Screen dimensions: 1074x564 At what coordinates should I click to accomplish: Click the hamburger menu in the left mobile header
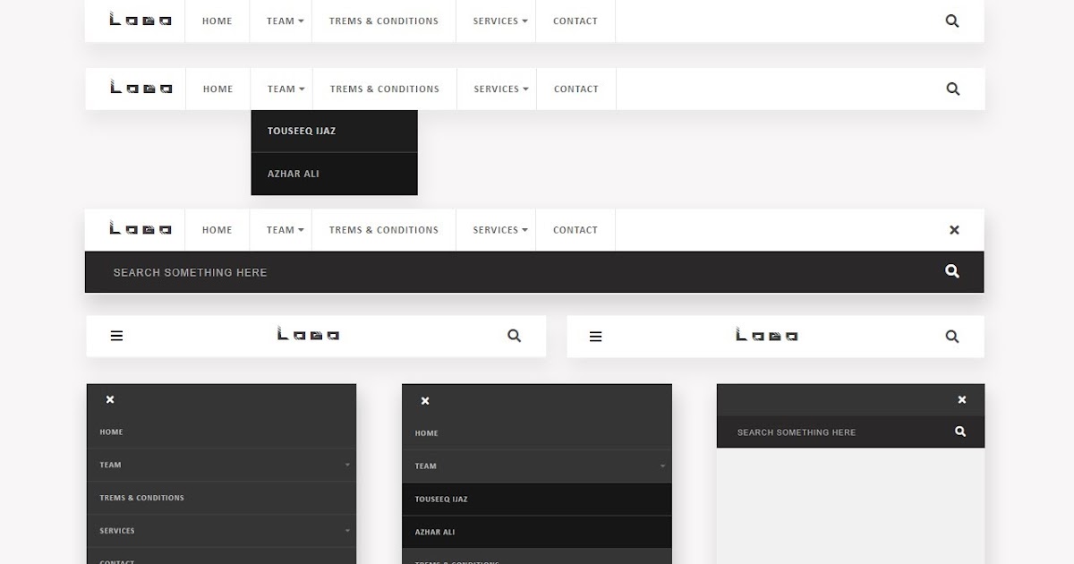coord(116,335)
